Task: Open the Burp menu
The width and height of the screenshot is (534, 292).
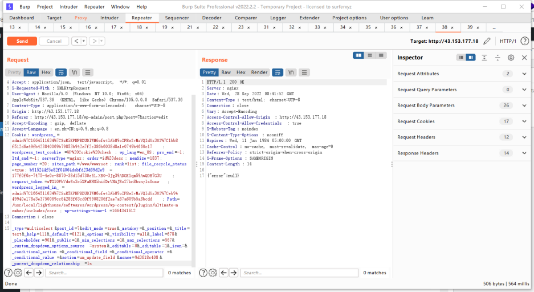Action: tap(25, 7)
